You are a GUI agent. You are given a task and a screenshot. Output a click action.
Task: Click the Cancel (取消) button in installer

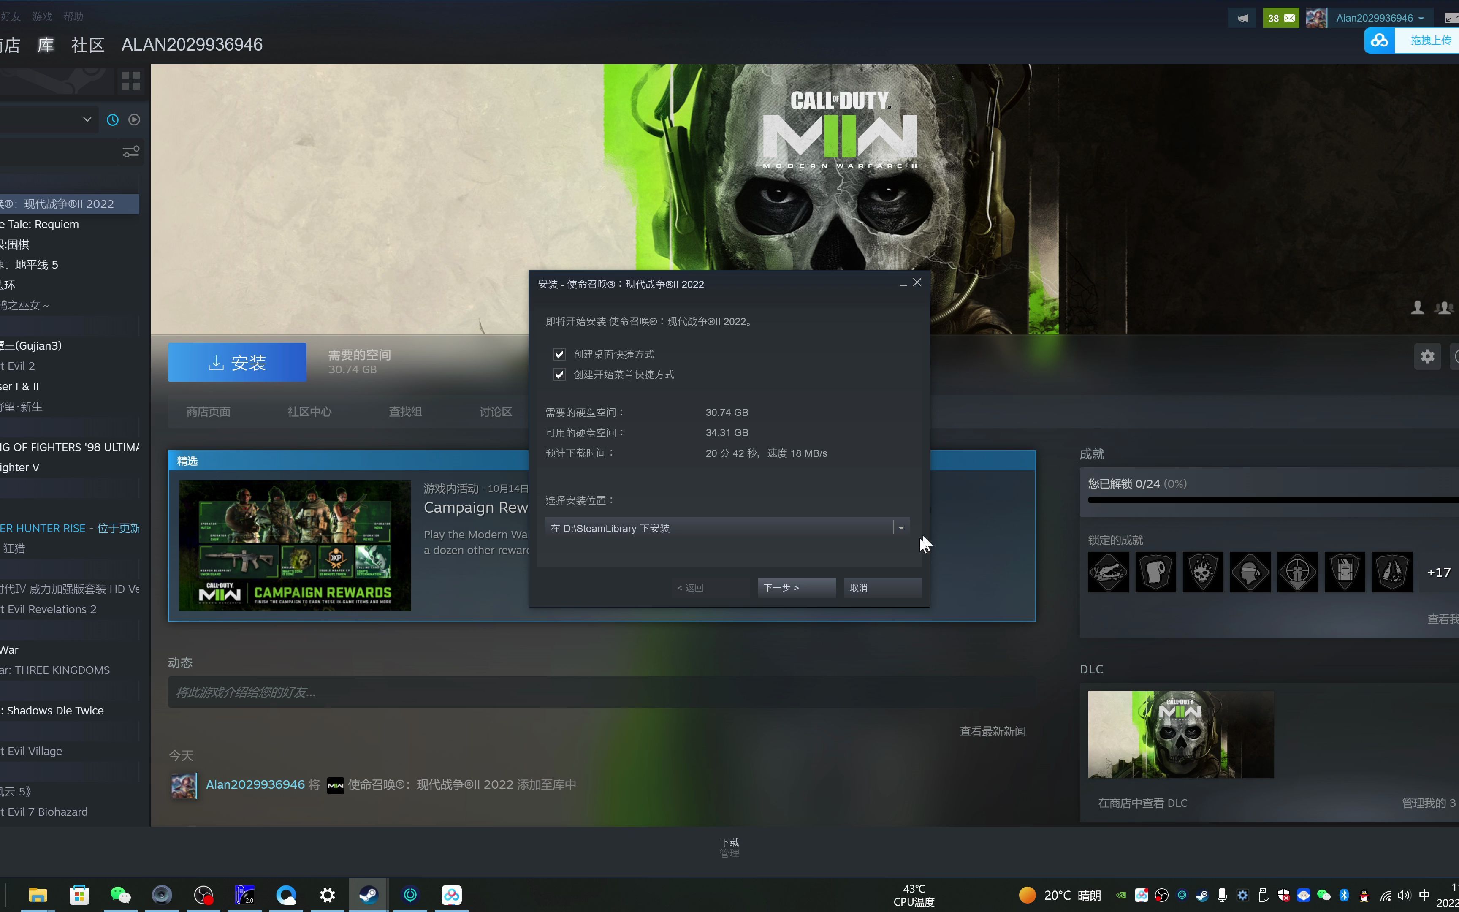click(x=883, y=587)
